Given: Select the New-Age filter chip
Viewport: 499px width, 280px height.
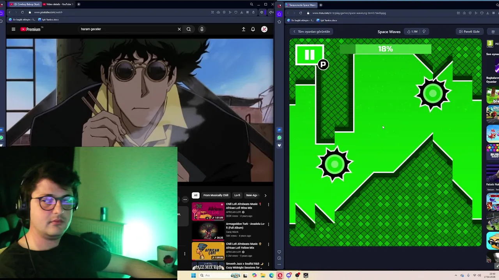Looking at the screenshot, I should pyautogui.click(x=252, y=195).
